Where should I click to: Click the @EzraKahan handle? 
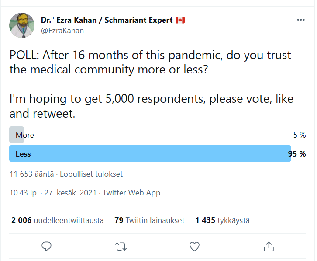[62, 31]
